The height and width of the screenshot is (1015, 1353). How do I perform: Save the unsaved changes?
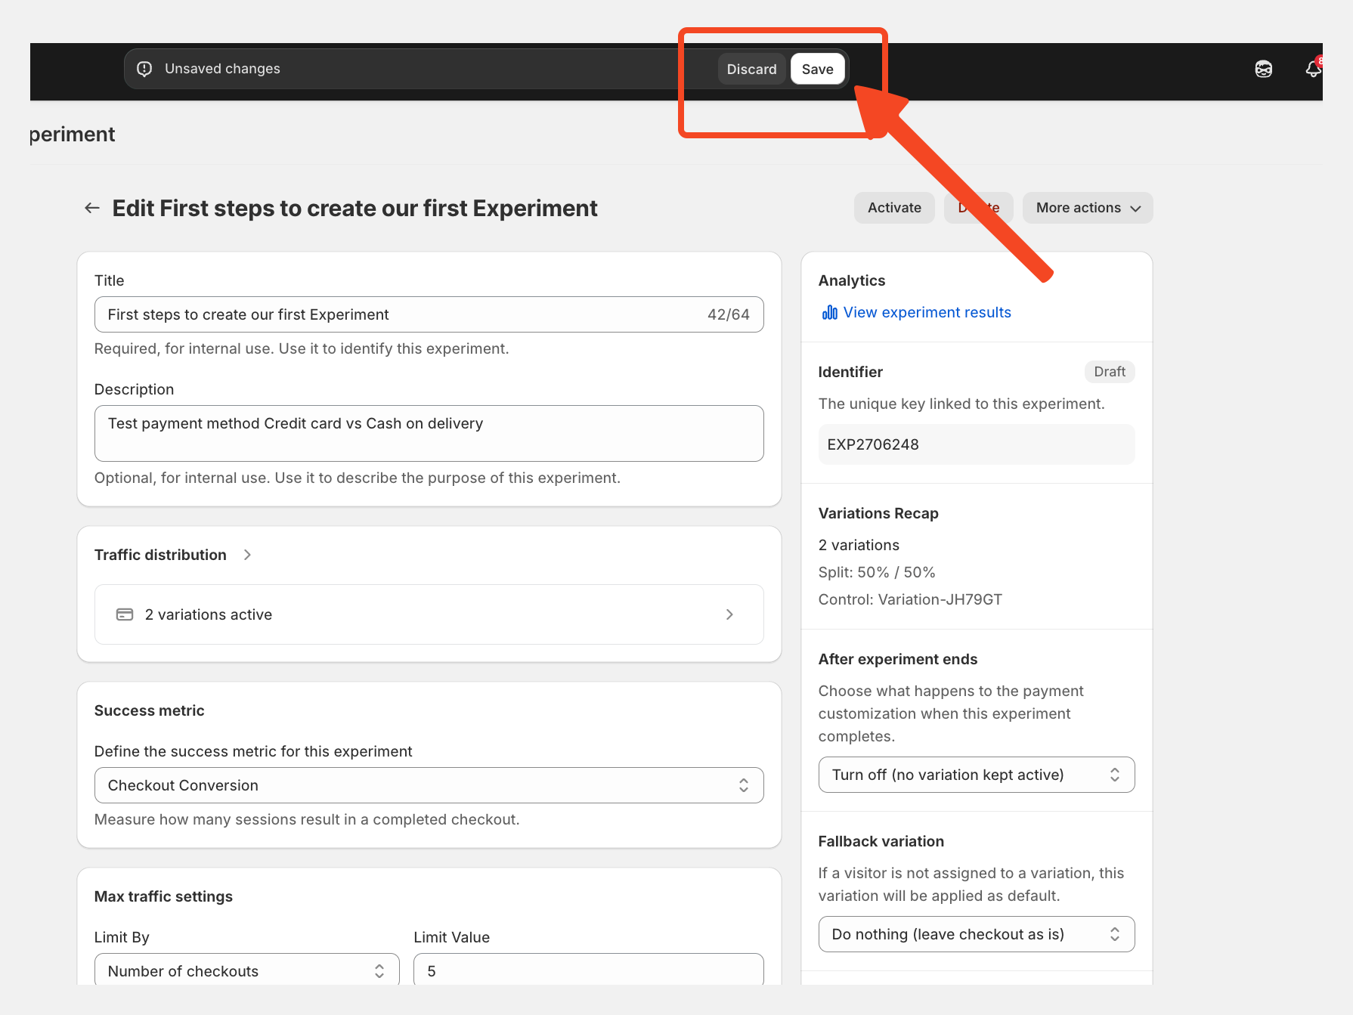[x=817, y=69]
